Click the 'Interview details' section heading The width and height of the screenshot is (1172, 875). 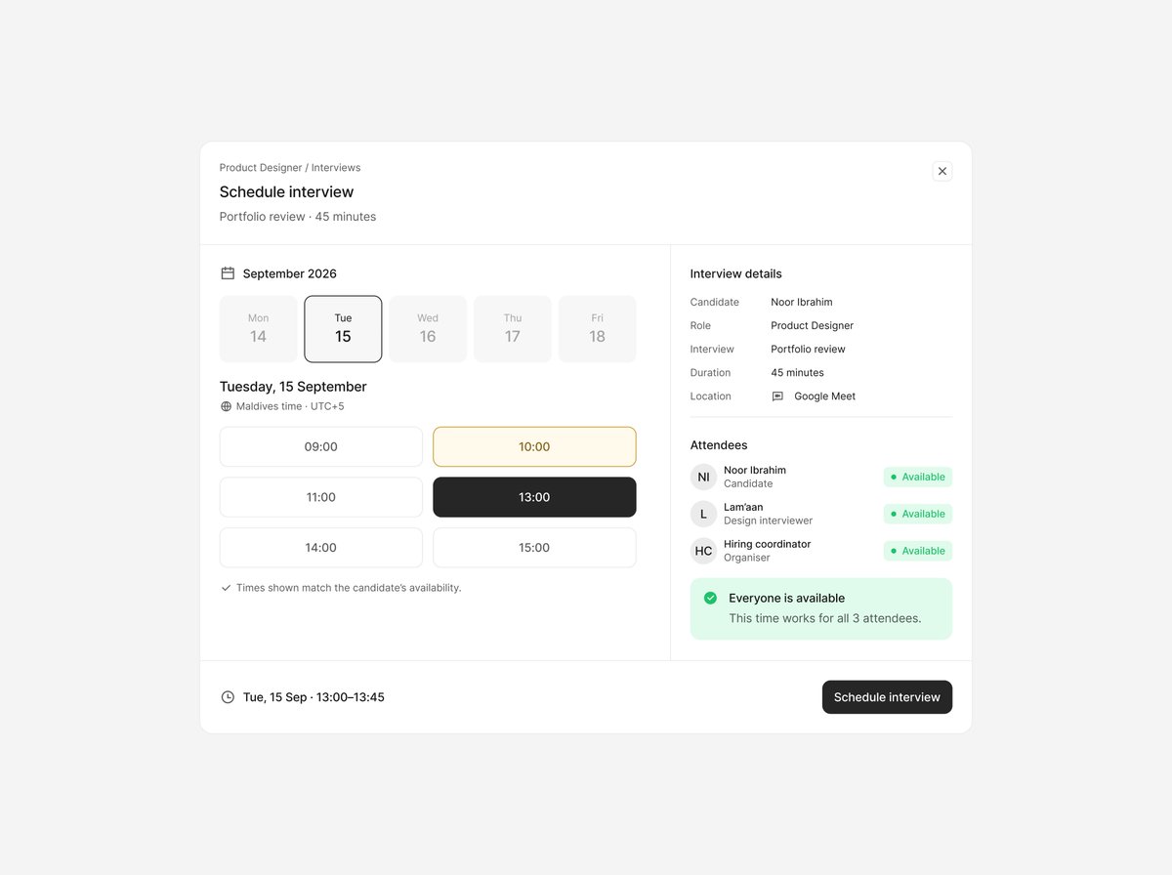736,273
